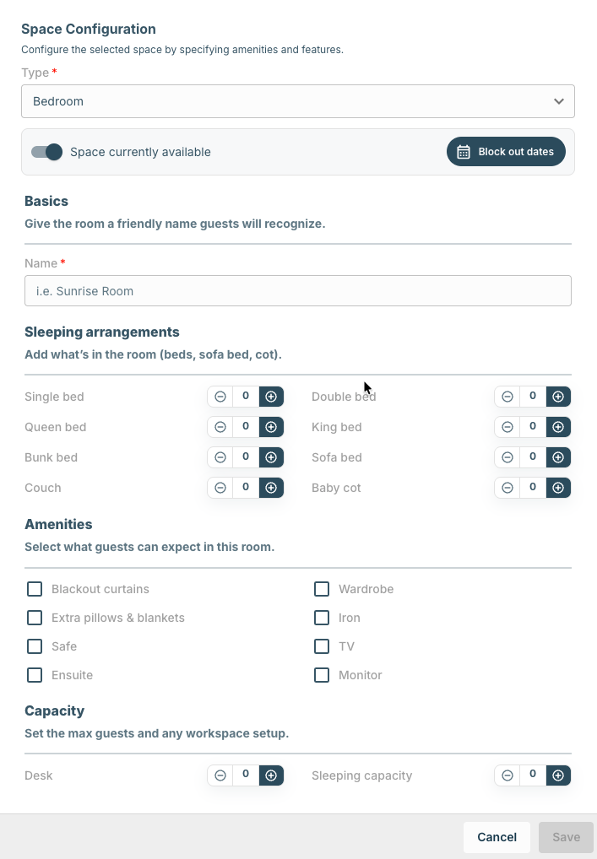
Task: Enable the Wardrobe amenity
Action: [x=322, y=589]
